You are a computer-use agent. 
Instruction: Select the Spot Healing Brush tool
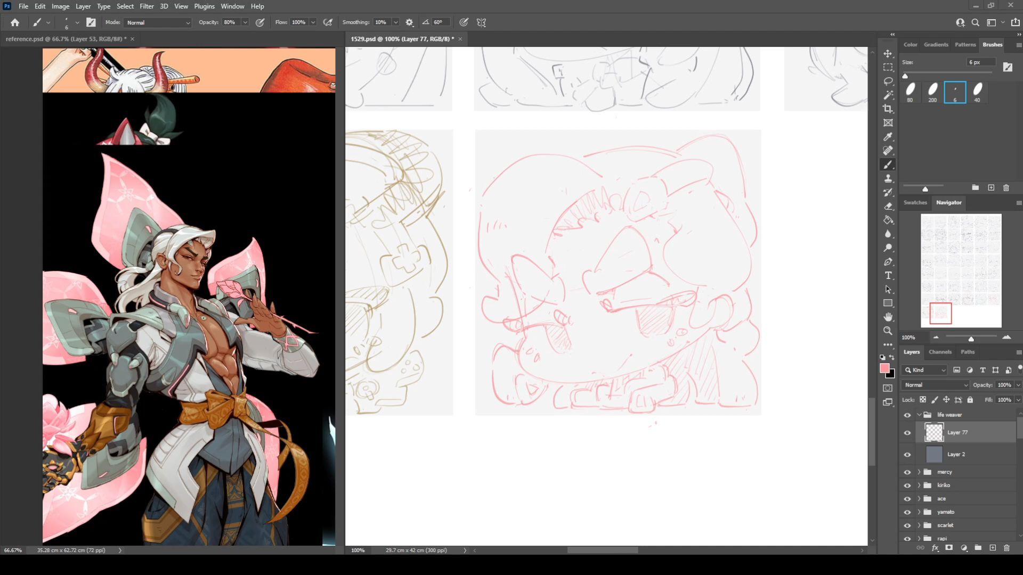click(x=888, y=151)
